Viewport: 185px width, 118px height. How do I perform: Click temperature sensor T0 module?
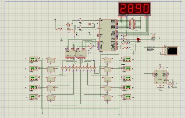[127, 59]
